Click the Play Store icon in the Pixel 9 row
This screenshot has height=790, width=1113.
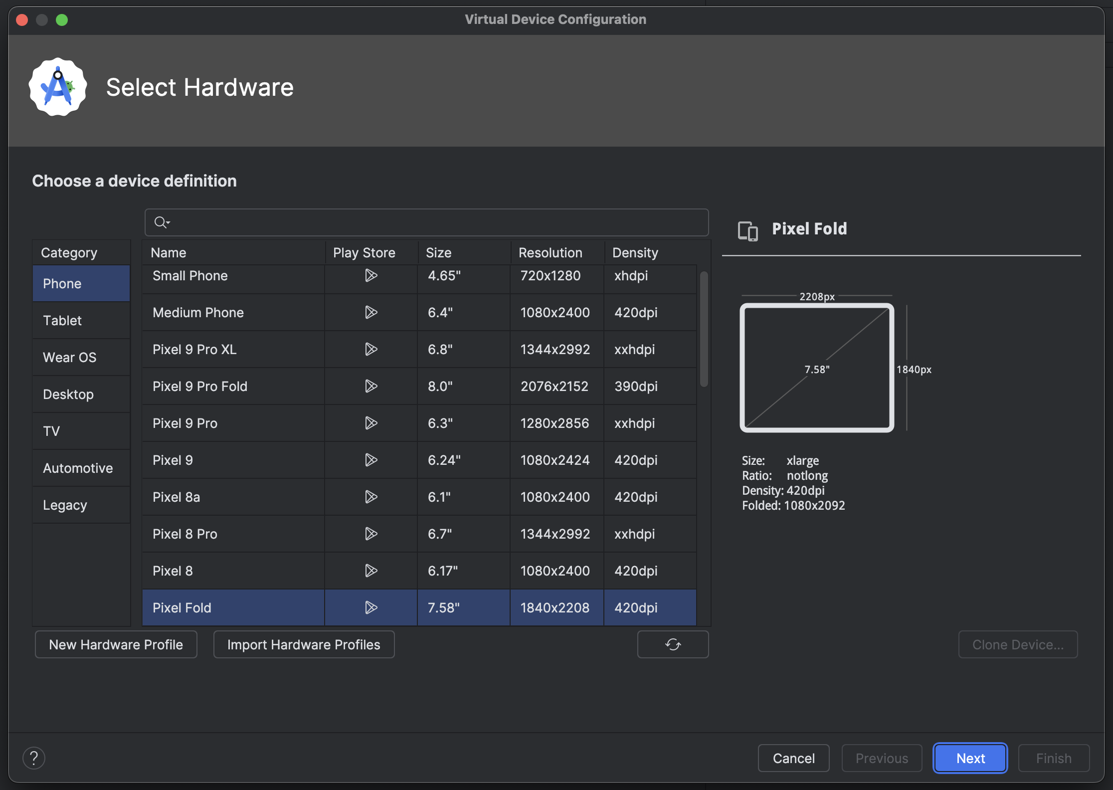point(371,460)
